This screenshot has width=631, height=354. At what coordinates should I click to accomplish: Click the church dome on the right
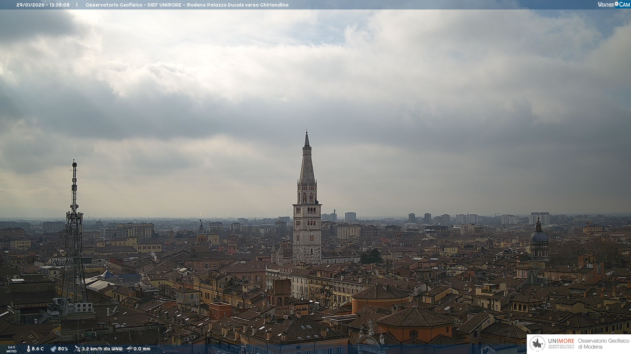539,236
